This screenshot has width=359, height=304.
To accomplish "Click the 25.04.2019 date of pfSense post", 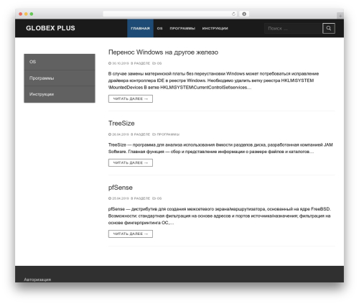I will [121, 198].
